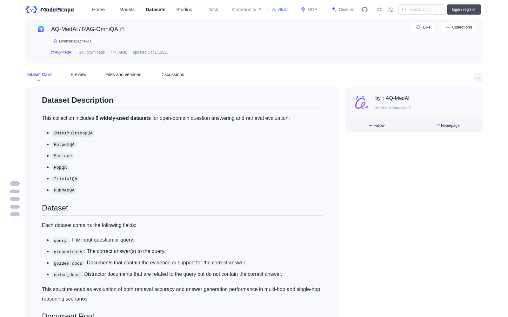The height and width of the screenshot is (317, 508).
Task: Open the ModelScope logo homepage
Action: tap(50, 10)
